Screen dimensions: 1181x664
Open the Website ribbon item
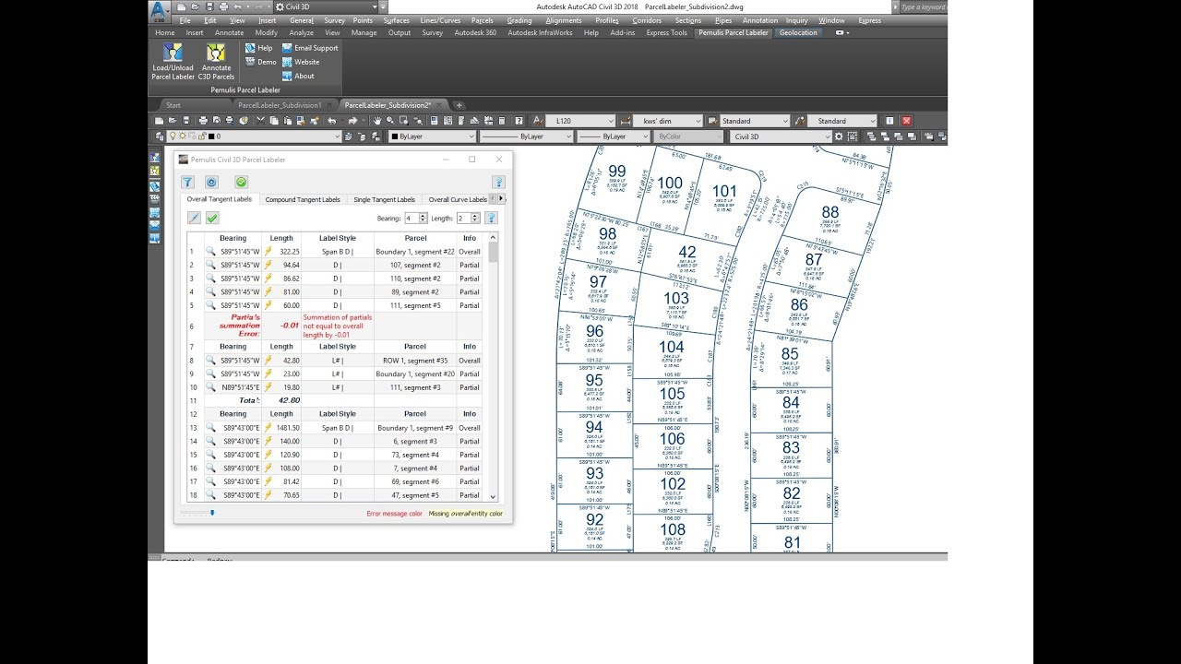tap(301, 62)
